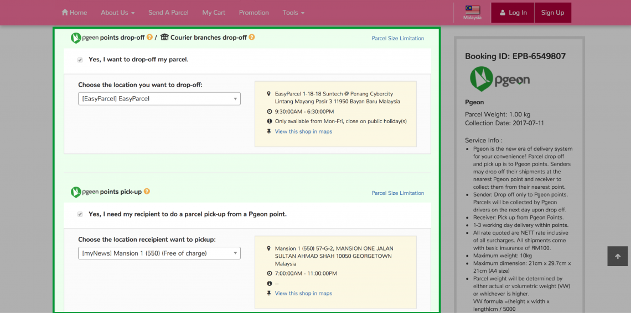Click the Pgeon logo in booking panel

click(x=500, y=79)
